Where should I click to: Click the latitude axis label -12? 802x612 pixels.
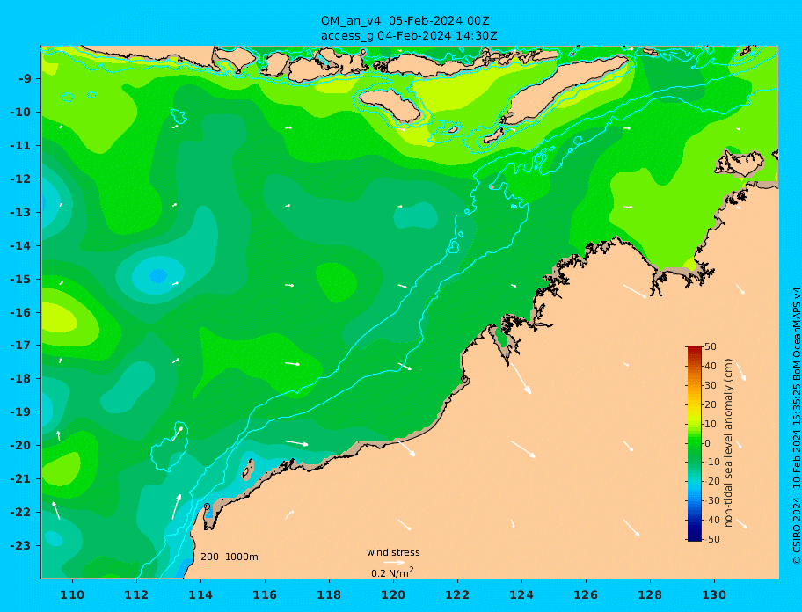click(22, 179)
